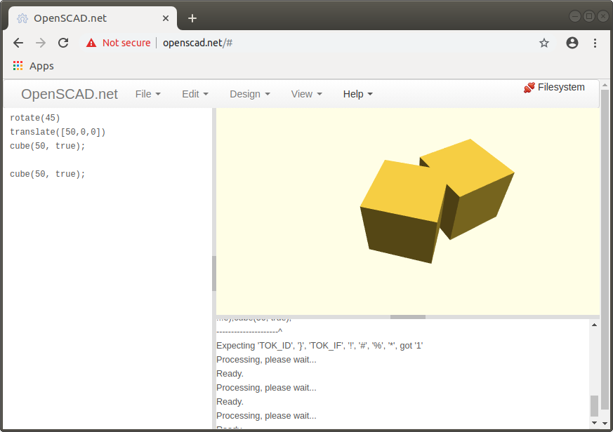Maximize the browser window
The height and width of the screenshot is (432, 613).
[588, 16]
